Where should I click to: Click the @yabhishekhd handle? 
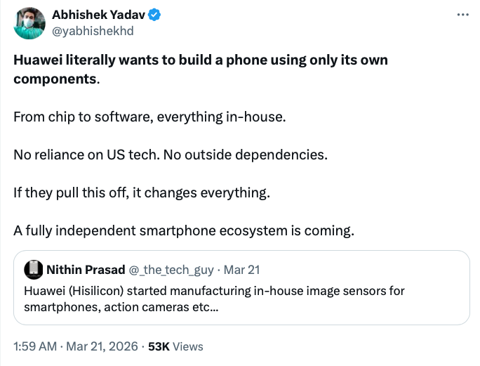click(x=93, y=31)
